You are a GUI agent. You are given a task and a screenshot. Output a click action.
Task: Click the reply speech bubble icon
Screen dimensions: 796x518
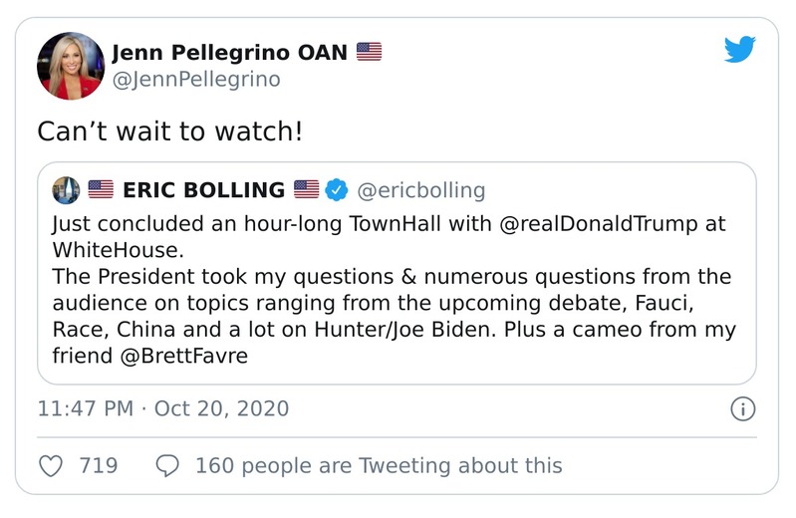click(x=168, y=465)
